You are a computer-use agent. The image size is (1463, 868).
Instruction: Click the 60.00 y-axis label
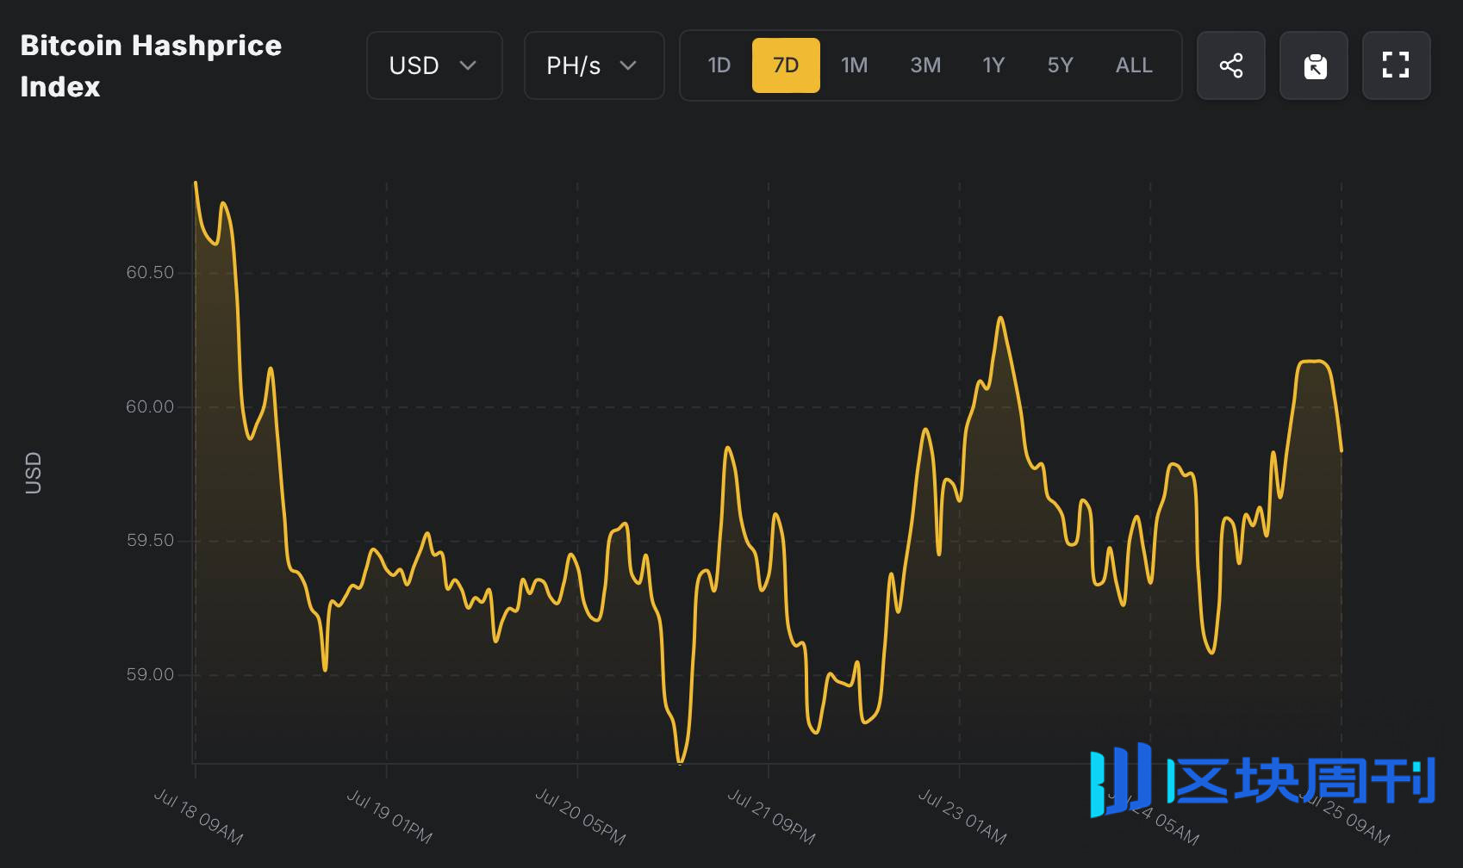pyautogui.click(x=150, y=406)
